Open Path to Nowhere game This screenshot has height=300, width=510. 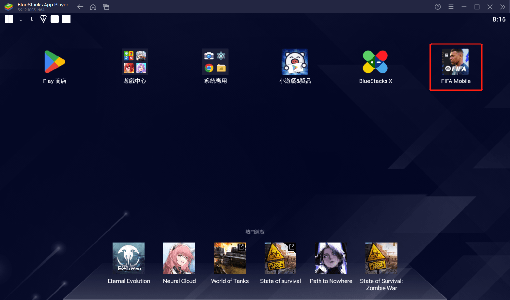[331, 258]
